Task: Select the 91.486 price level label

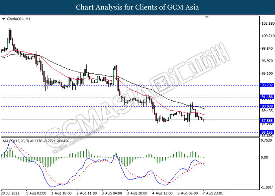Action: [267, 97]
